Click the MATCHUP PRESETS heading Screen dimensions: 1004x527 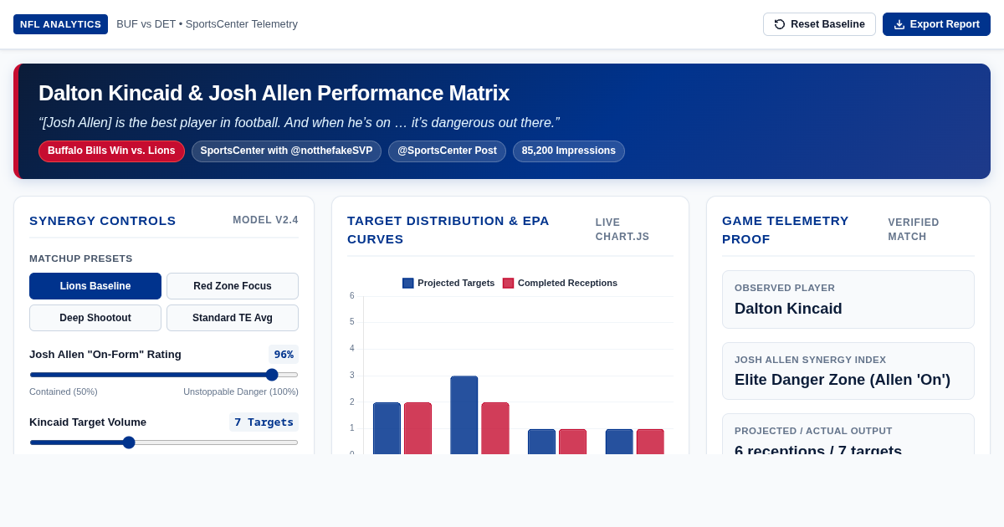coord(81,258)
